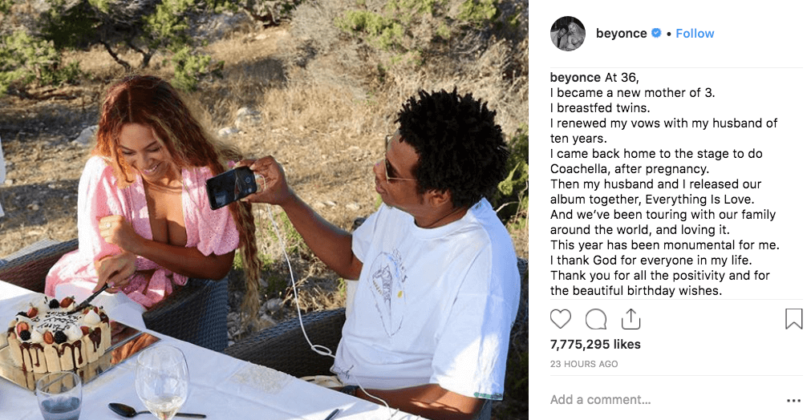This screenshot has height=420, width=811.
Task: Click the empty wine glass on the table
Action: [162, 382]
